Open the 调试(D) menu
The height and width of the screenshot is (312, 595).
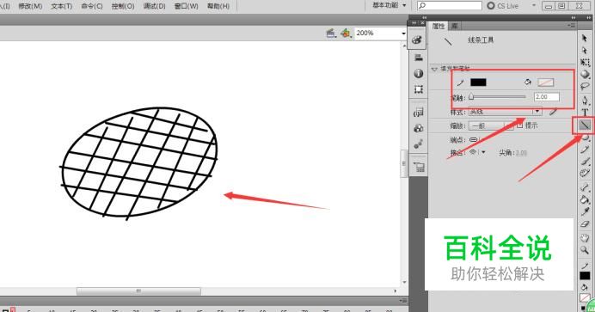click(155, 6)
